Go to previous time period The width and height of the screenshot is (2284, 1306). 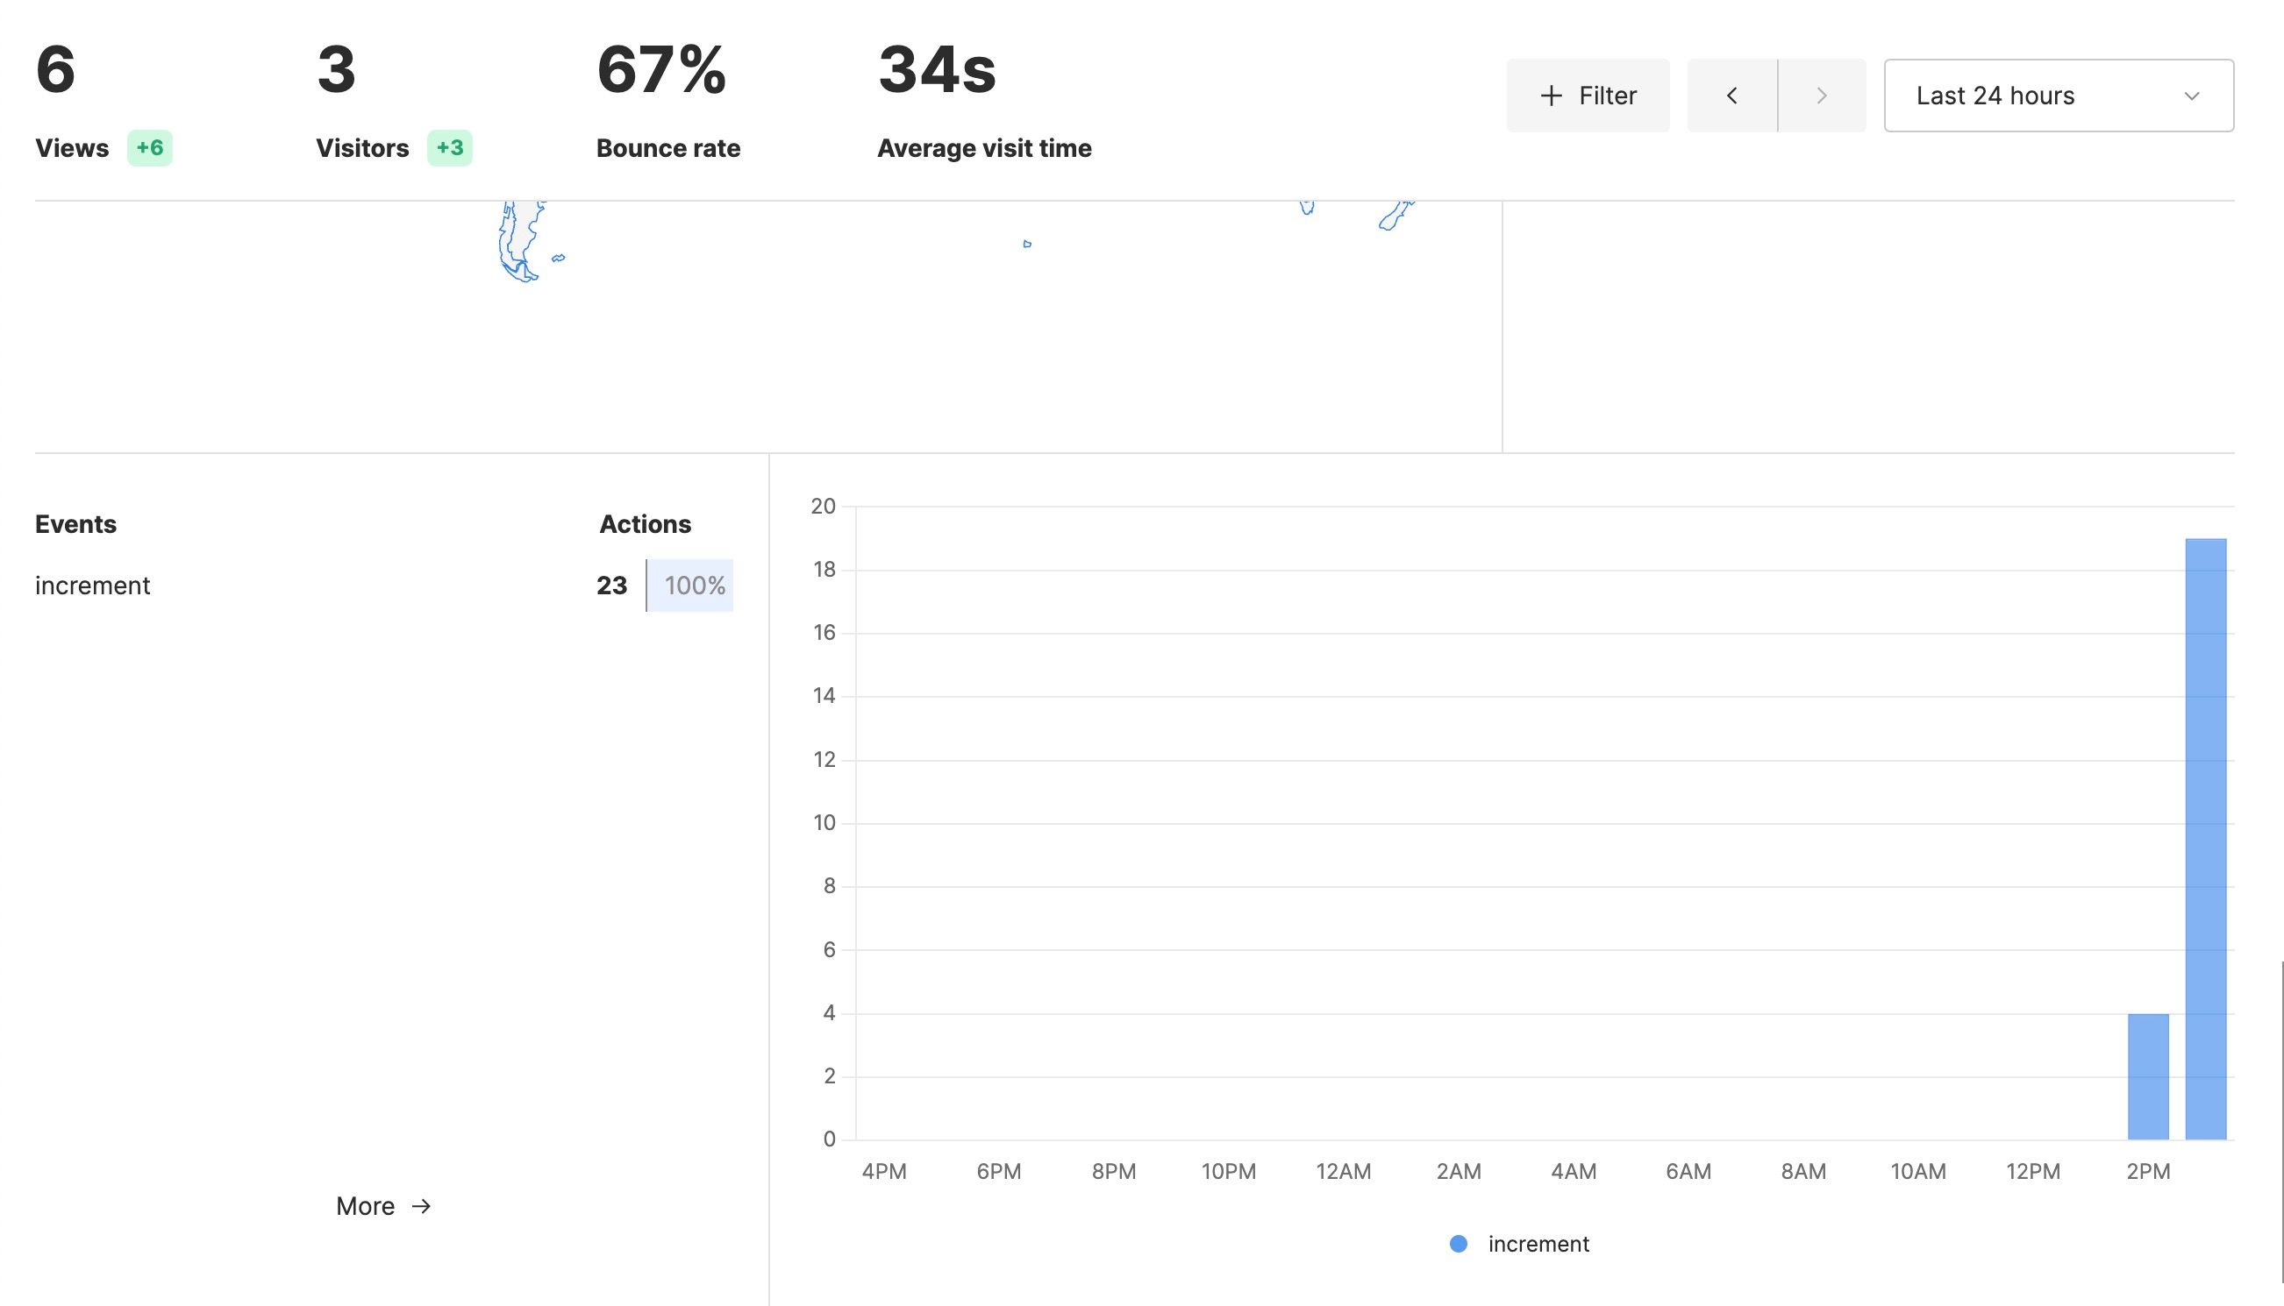[1732, 95]
